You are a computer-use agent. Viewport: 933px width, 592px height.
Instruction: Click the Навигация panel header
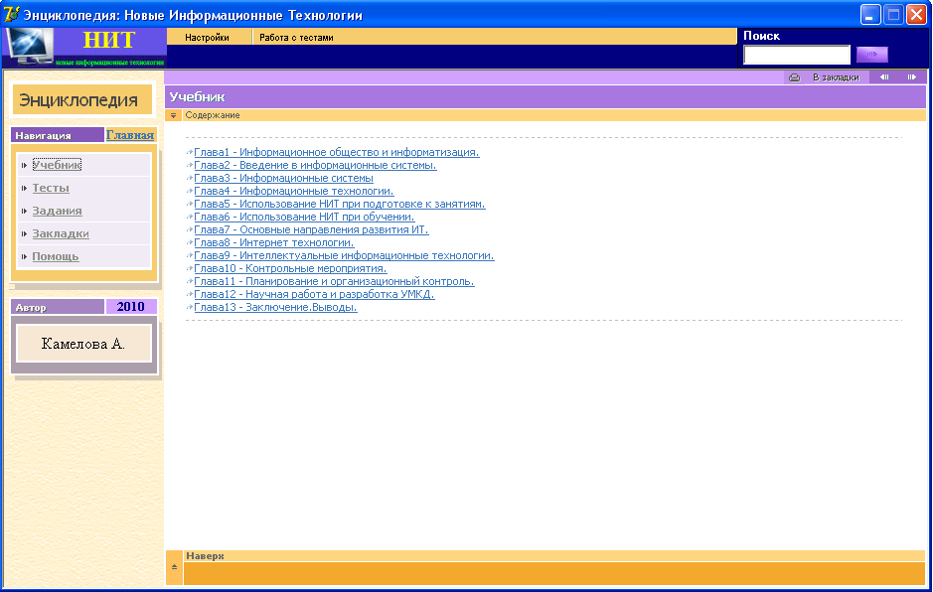(57, 135)
